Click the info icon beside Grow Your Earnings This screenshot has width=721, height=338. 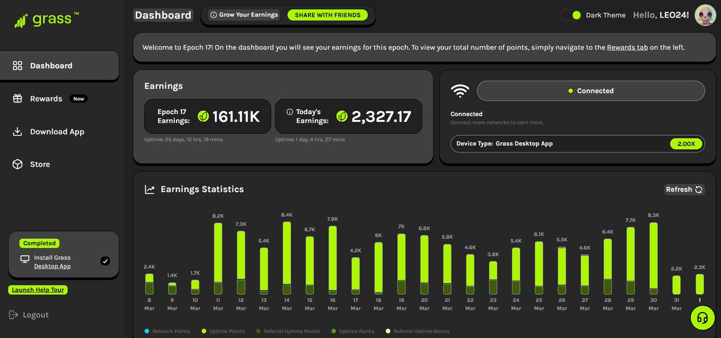(x=213, y=15)
